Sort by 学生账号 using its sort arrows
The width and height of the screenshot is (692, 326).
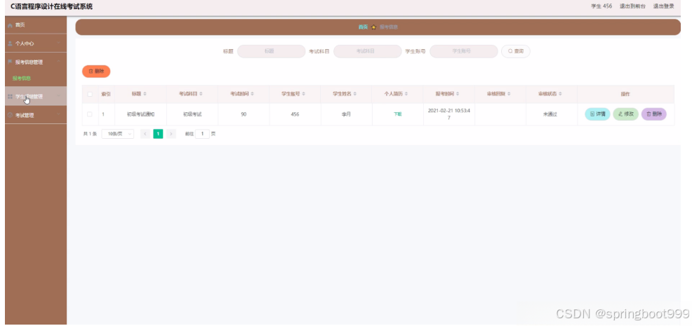[304, 95]
